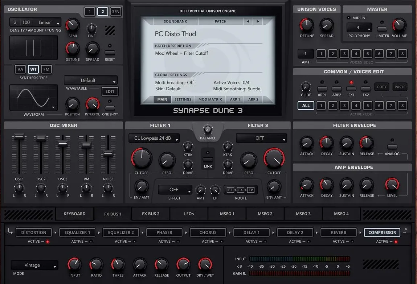Open the ARP 1 display tab
This screenshot has height=284, width=417.
235,99
